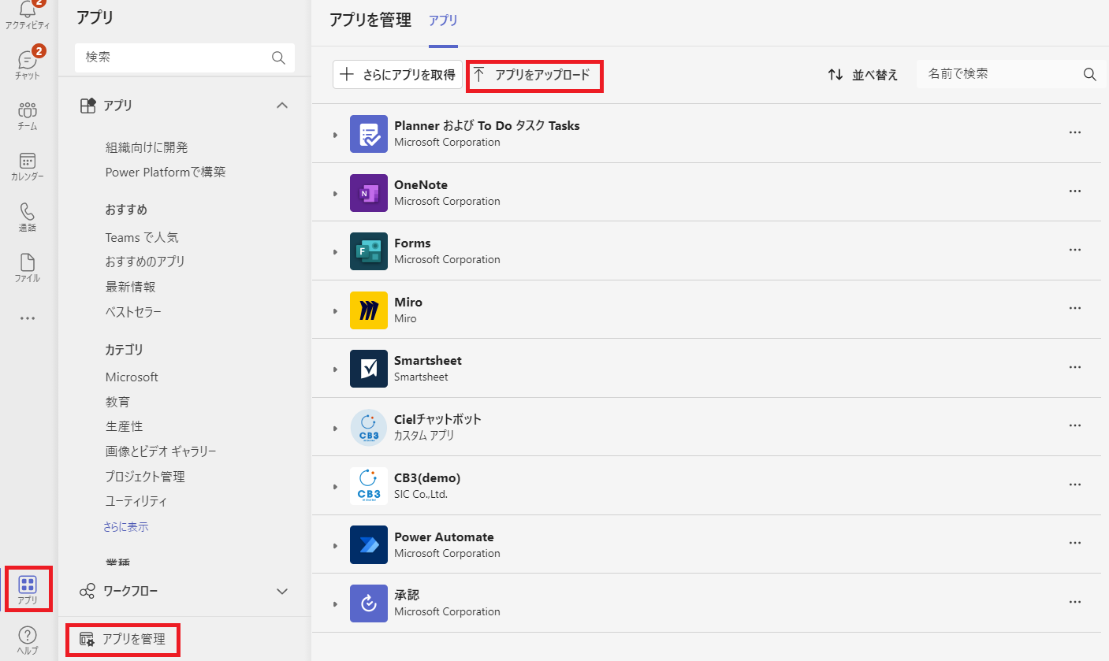
Task: Expand the OneNote row triangle
Action: [x=335, y=194]
